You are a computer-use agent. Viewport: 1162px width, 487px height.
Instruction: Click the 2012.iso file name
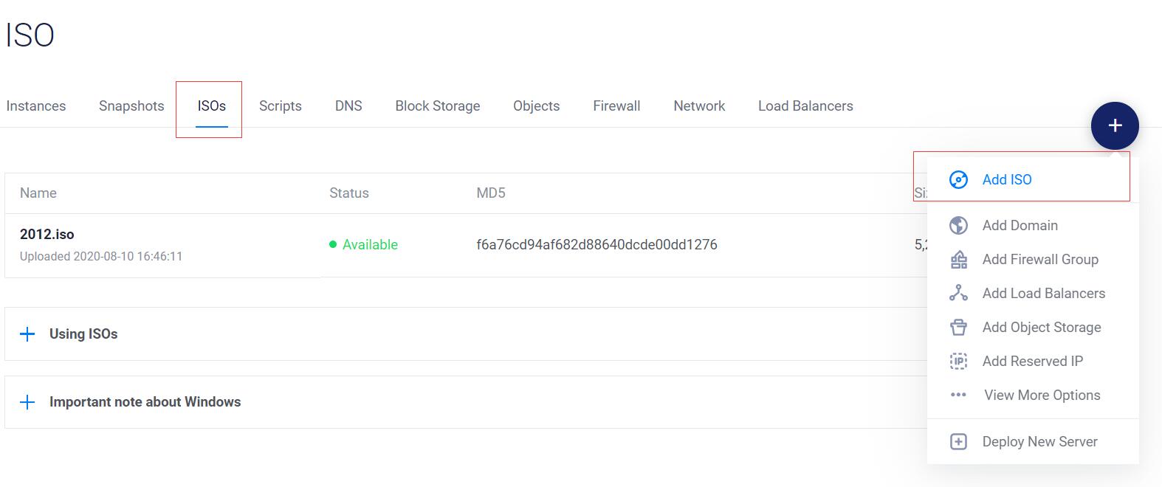(x=47, y=234)
